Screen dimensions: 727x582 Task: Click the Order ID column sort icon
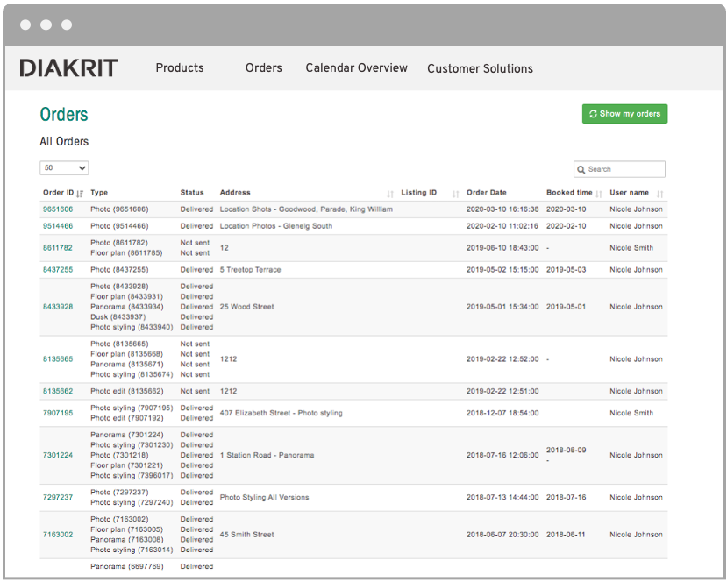tap(80, 194)
